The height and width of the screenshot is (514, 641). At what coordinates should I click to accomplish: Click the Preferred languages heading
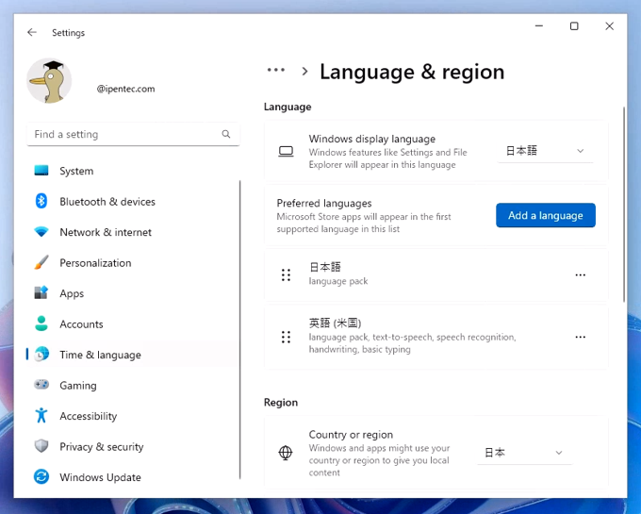pos(324,203)
